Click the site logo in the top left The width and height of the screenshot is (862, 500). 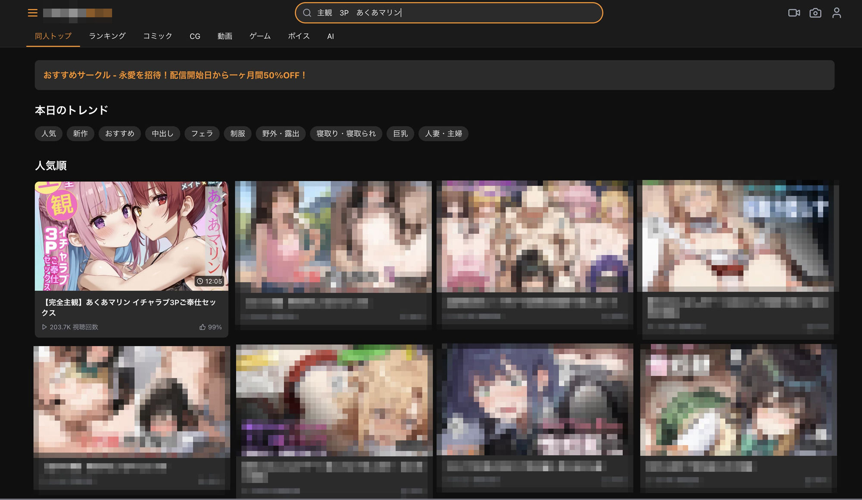77,13
